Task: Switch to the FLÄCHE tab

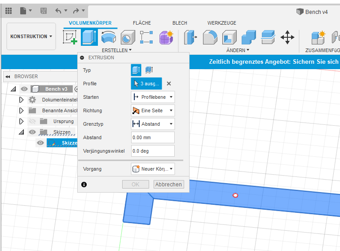Action: click(142, 23)
